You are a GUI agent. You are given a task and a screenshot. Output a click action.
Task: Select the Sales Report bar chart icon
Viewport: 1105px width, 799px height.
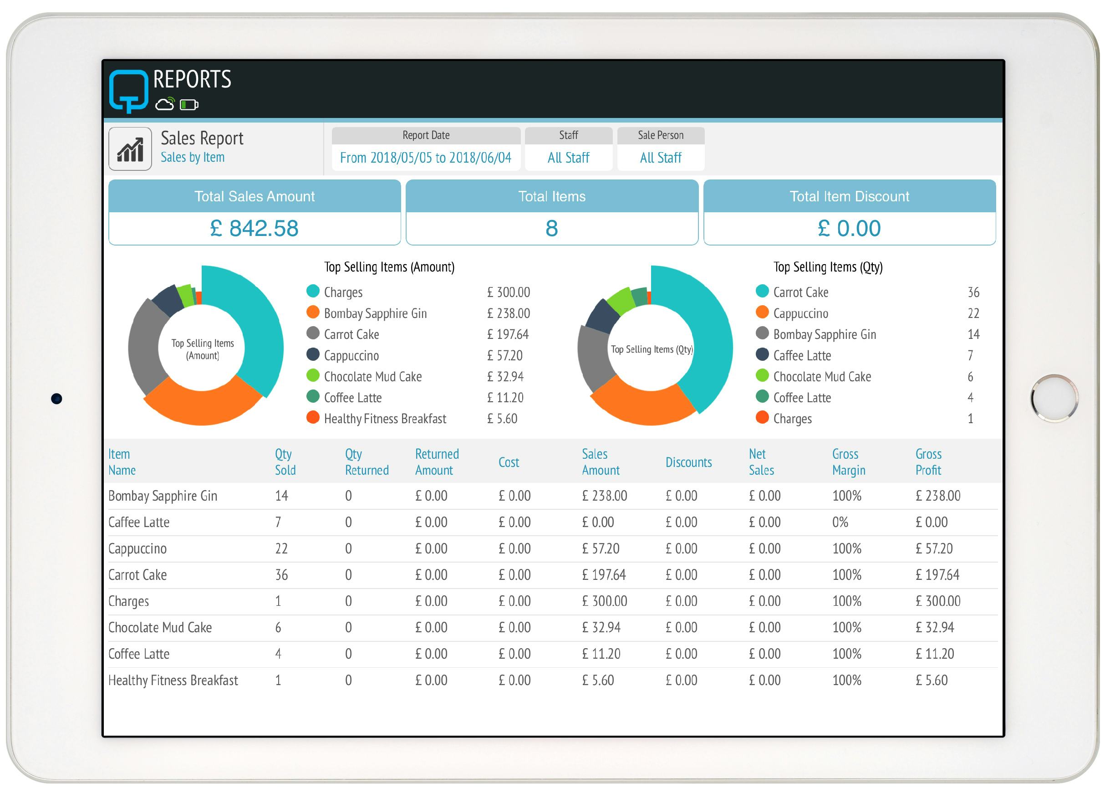click(x=130, y=150)
